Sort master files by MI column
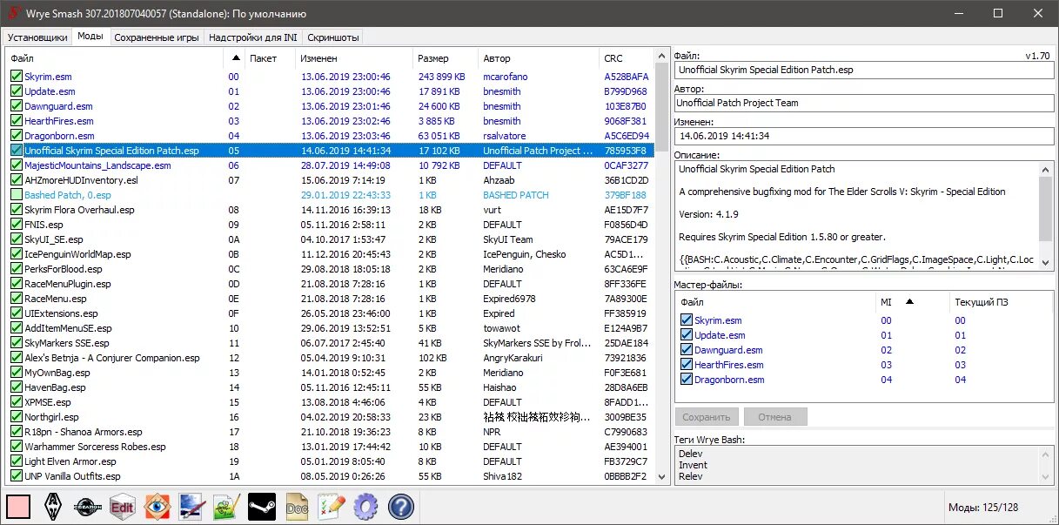This screenshot has height=525, width=1059. pyautogui.click(x=911, y=302)
